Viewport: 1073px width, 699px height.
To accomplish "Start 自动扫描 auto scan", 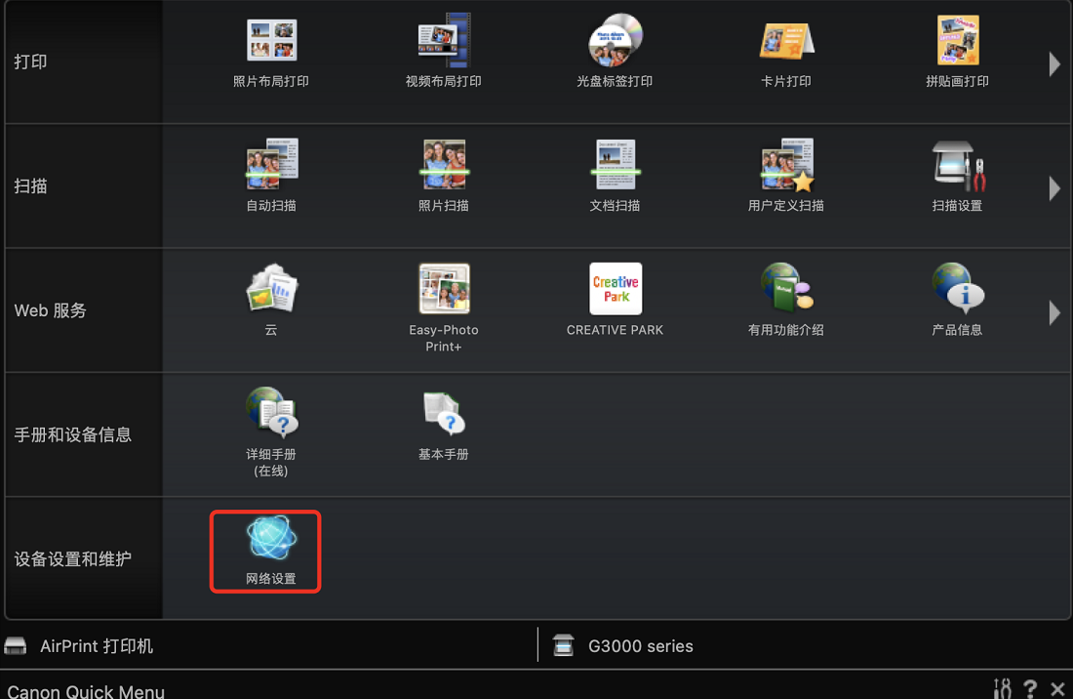I will [x=271, y=176].
